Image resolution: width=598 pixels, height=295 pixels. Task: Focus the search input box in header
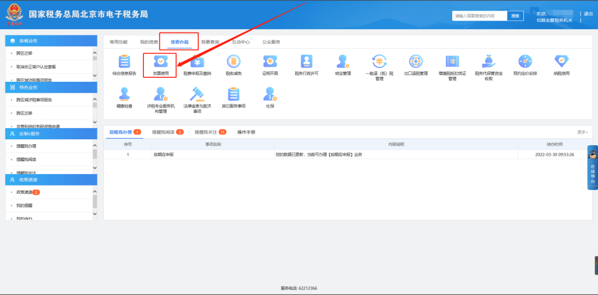[480, 15]
